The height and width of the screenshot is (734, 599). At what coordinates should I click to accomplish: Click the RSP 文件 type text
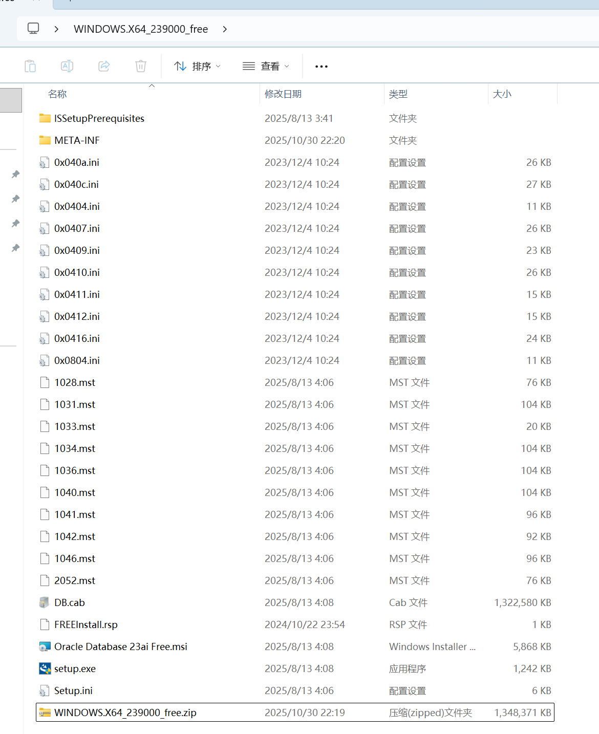coord(408,624)
